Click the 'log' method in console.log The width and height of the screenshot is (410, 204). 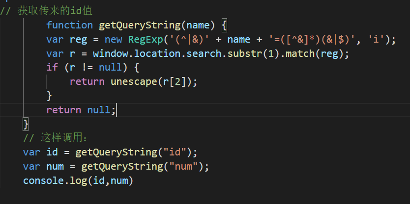point(78,180)
